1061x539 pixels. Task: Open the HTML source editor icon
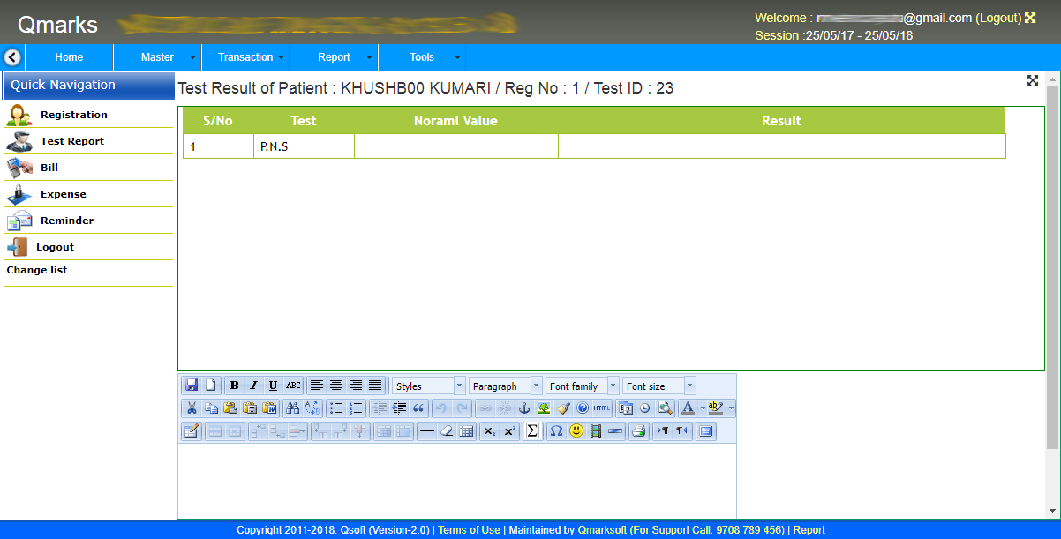[600, 408]
